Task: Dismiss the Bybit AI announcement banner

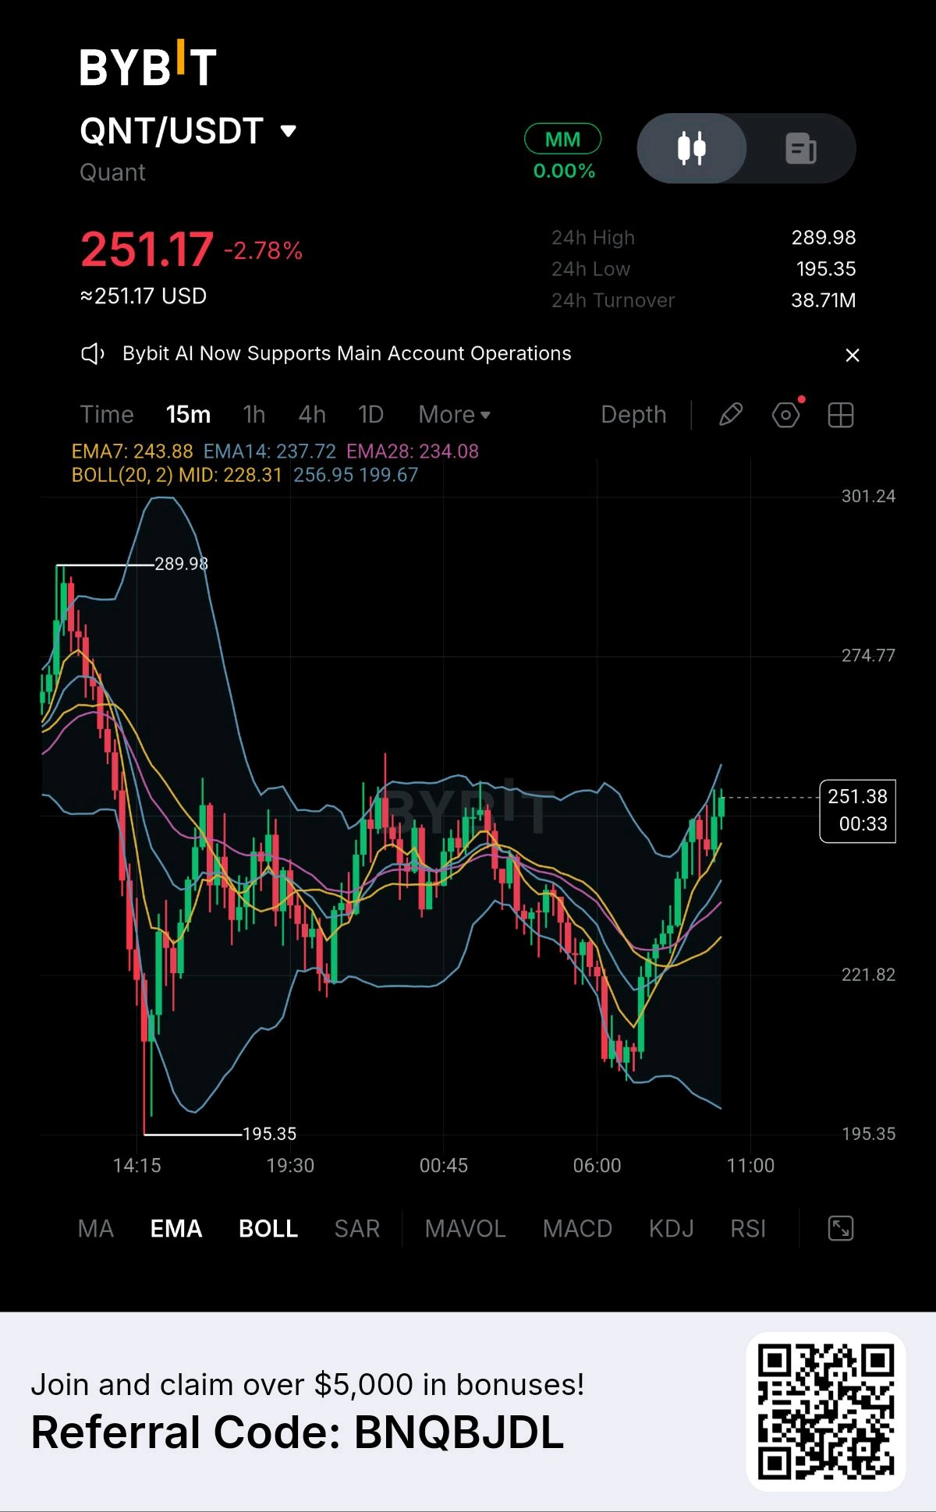Action: click(853, 355)
